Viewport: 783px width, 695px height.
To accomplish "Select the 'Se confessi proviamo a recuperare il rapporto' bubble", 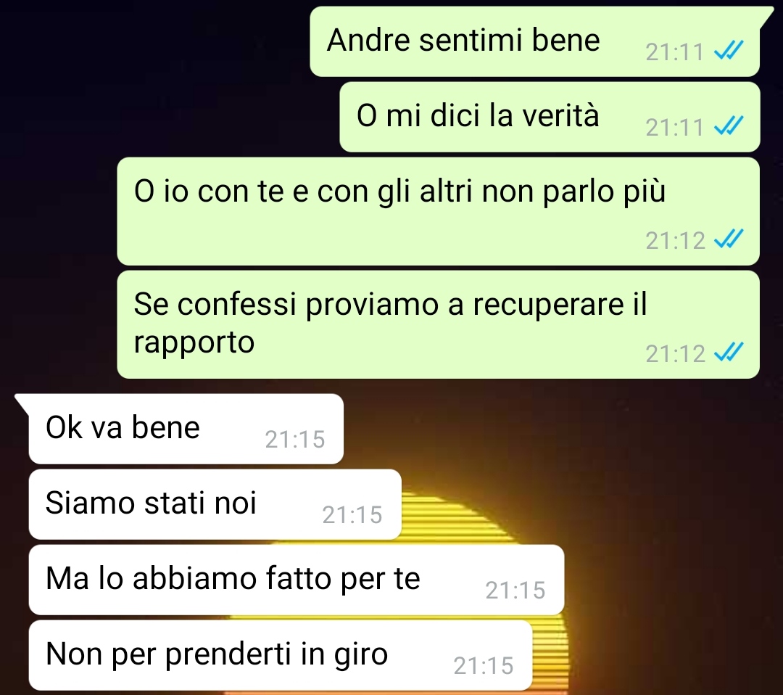I will coord(439,325).
